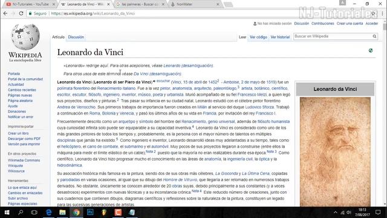Switch to NJ-Tutoriales YouTube tab
The width and height of the screenshot is (387, 218).
pos(30,4)
